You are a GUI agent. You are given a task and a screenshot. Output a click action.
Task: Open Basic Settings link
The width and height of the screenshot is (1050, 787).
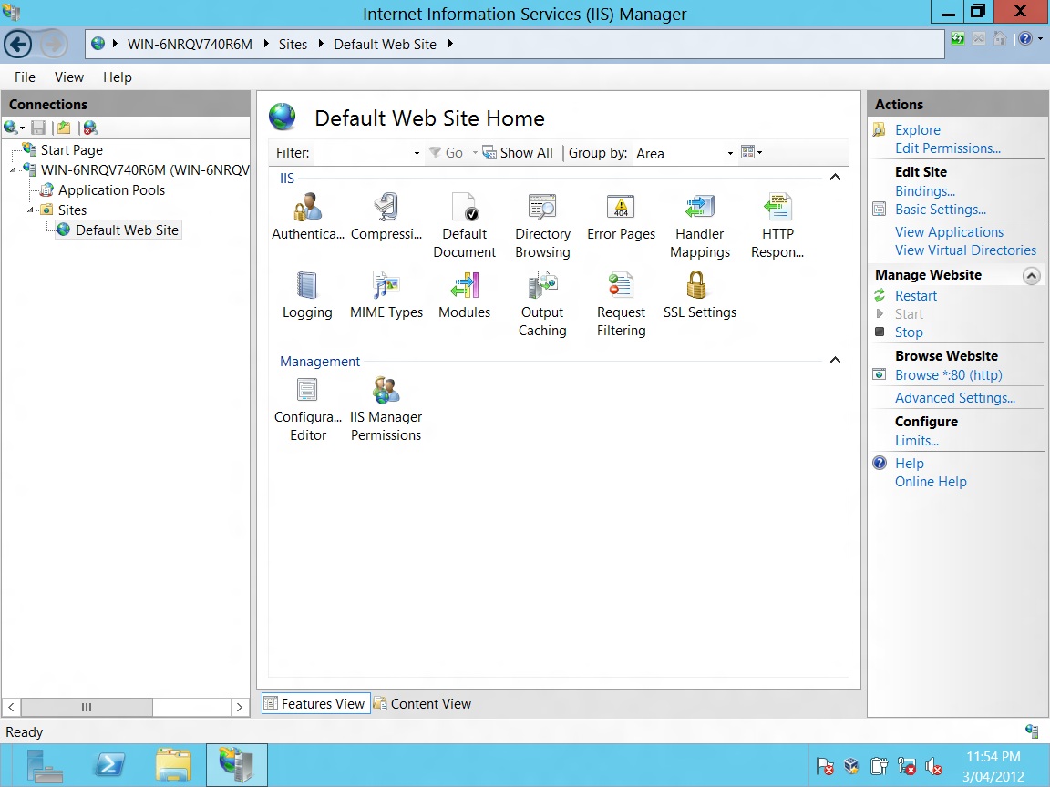pos(941,210)
